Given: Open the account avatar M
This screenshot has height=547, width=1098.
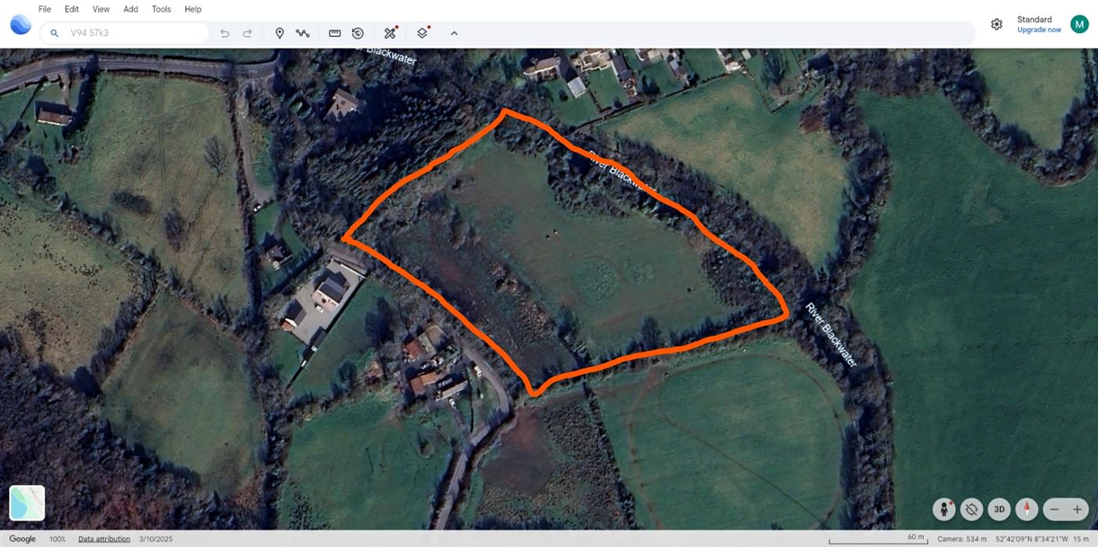Looking at the screenshot, I should click(x=1080, y=24).
